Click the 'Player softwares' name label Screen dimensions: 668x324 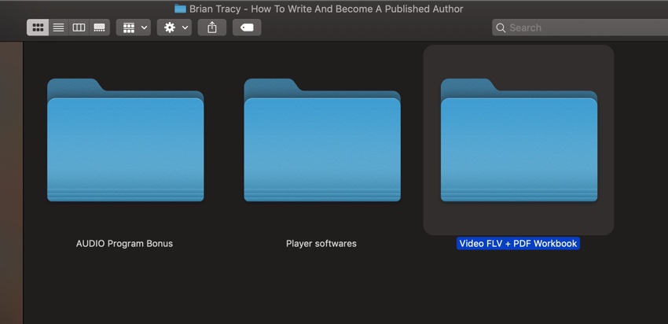point(321,244)
